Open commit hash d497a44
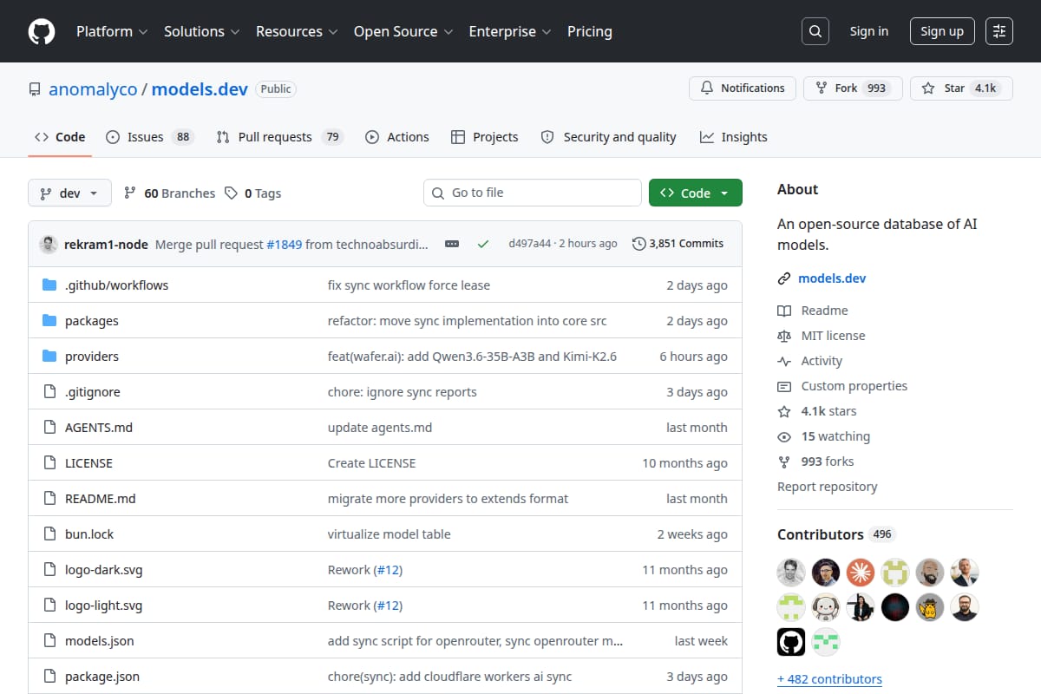 click(530, 244)
